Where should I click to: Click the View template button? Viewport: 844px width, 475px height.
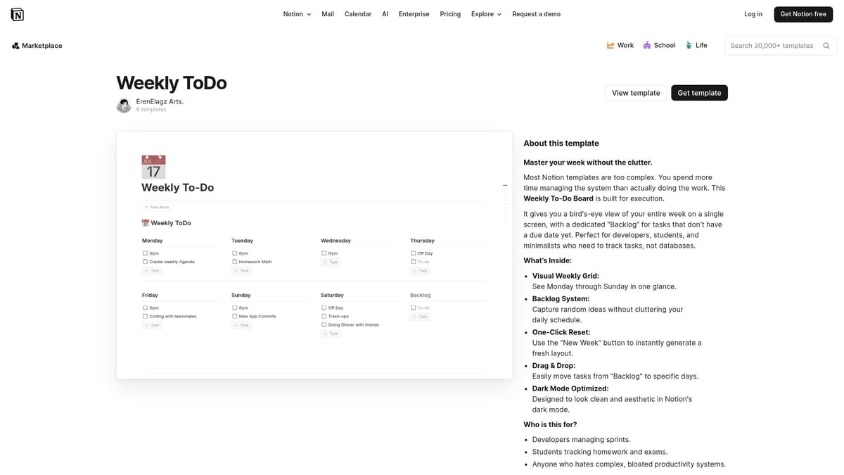(x=635, y=92)
